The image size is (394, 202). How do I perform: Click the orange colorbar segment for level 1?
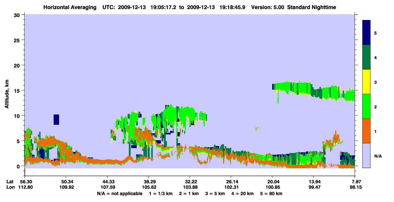[366, 131]
